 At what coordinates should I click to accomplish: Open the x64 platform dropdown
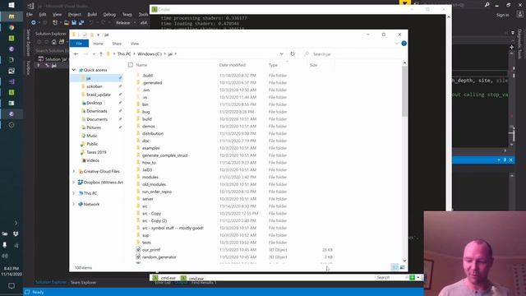pos(145,23)
